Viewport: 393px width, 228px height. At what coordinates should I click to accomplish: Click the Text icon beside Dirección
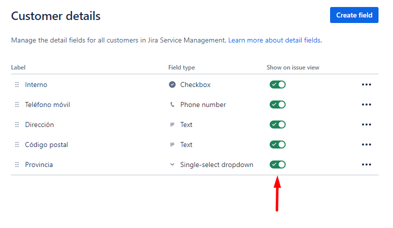(172, 124)
